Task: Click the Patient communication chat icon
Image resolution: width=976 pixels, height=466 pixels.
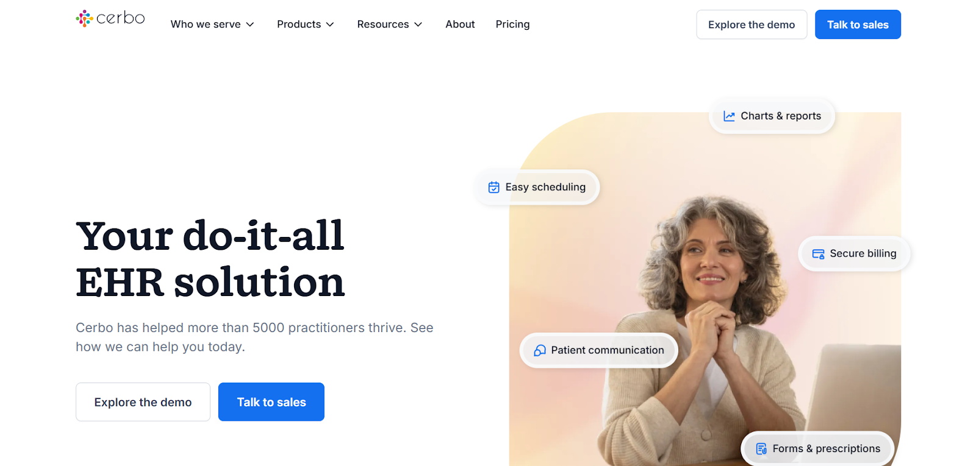Action: point(540,350)
